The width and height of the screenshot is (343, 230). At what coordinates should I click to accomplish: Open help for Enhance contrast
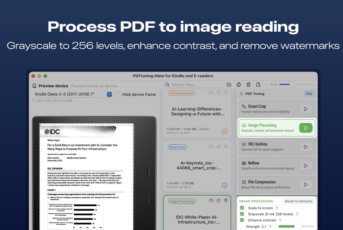[280, 220]
